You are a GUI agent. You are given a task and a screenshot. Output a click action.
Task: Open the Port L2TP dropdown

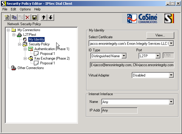coord(158,56)
